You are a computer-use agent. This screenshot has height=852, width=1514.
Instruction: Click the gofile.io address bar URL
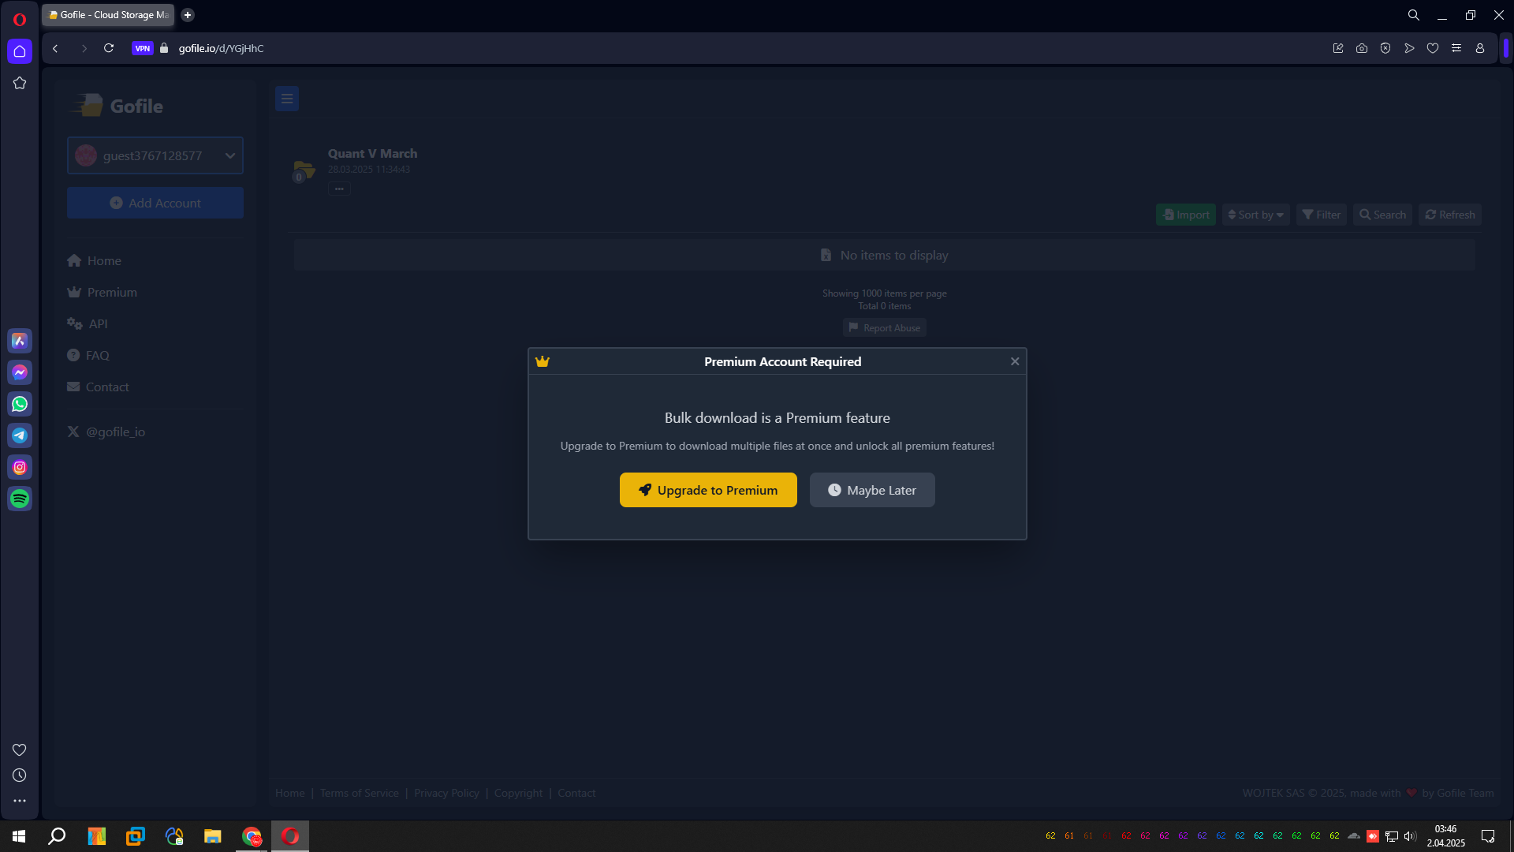point(222,48)
